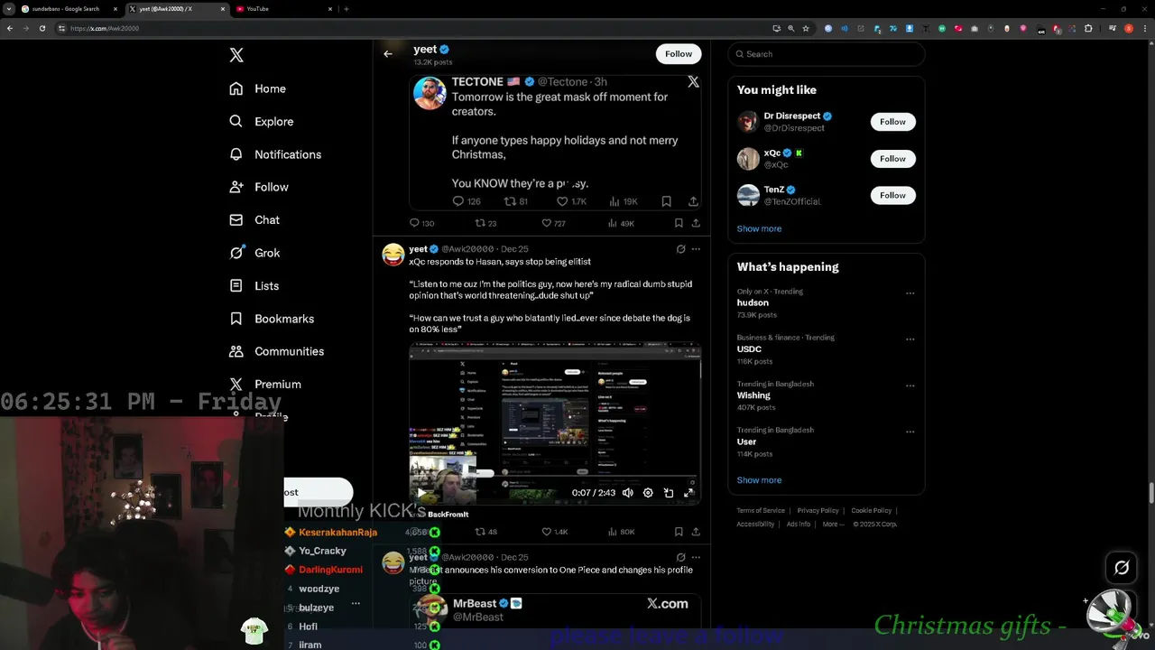Follow xQc in You might like

[x=892, y=159]
